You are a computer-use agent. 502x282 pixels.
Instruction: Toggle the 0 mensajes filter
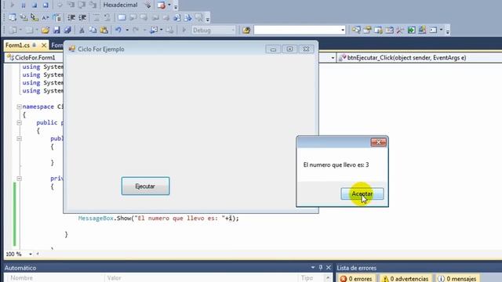(458, 279)
